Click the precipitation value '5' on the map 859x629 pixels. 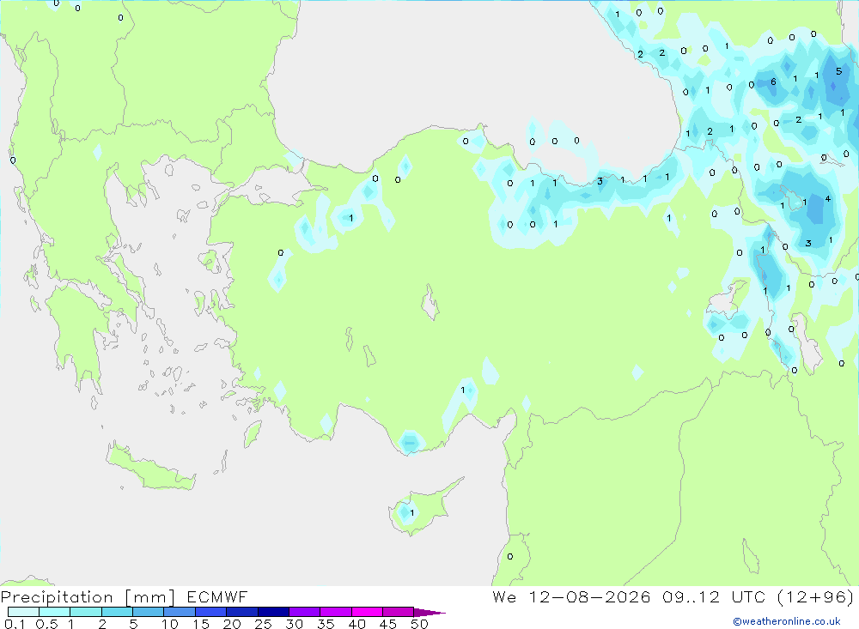tap(838, 71)
